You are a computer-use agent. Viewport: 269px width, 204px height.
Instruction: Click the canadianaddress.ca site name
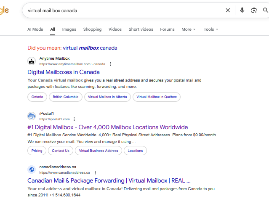pyautogui.click(x=58, y=167)
